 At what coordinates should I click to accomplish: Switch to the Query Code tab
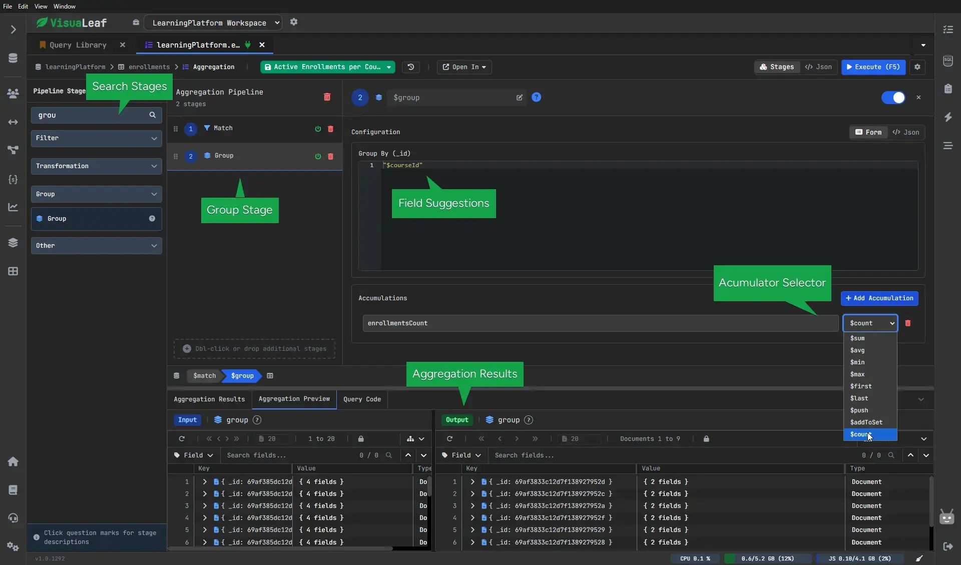coord(362,399)
